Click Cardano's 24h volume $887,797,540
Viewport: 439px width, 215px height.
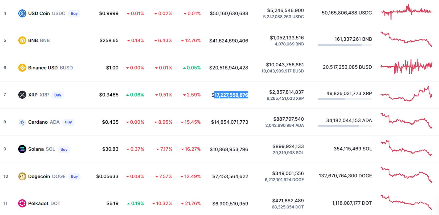coord(289,119)
